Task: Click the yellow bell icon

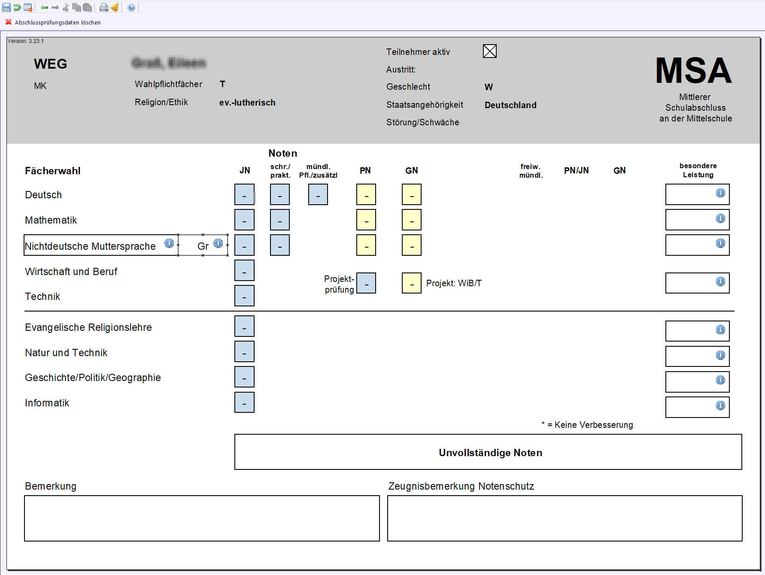Action: [x=115, y=7]
